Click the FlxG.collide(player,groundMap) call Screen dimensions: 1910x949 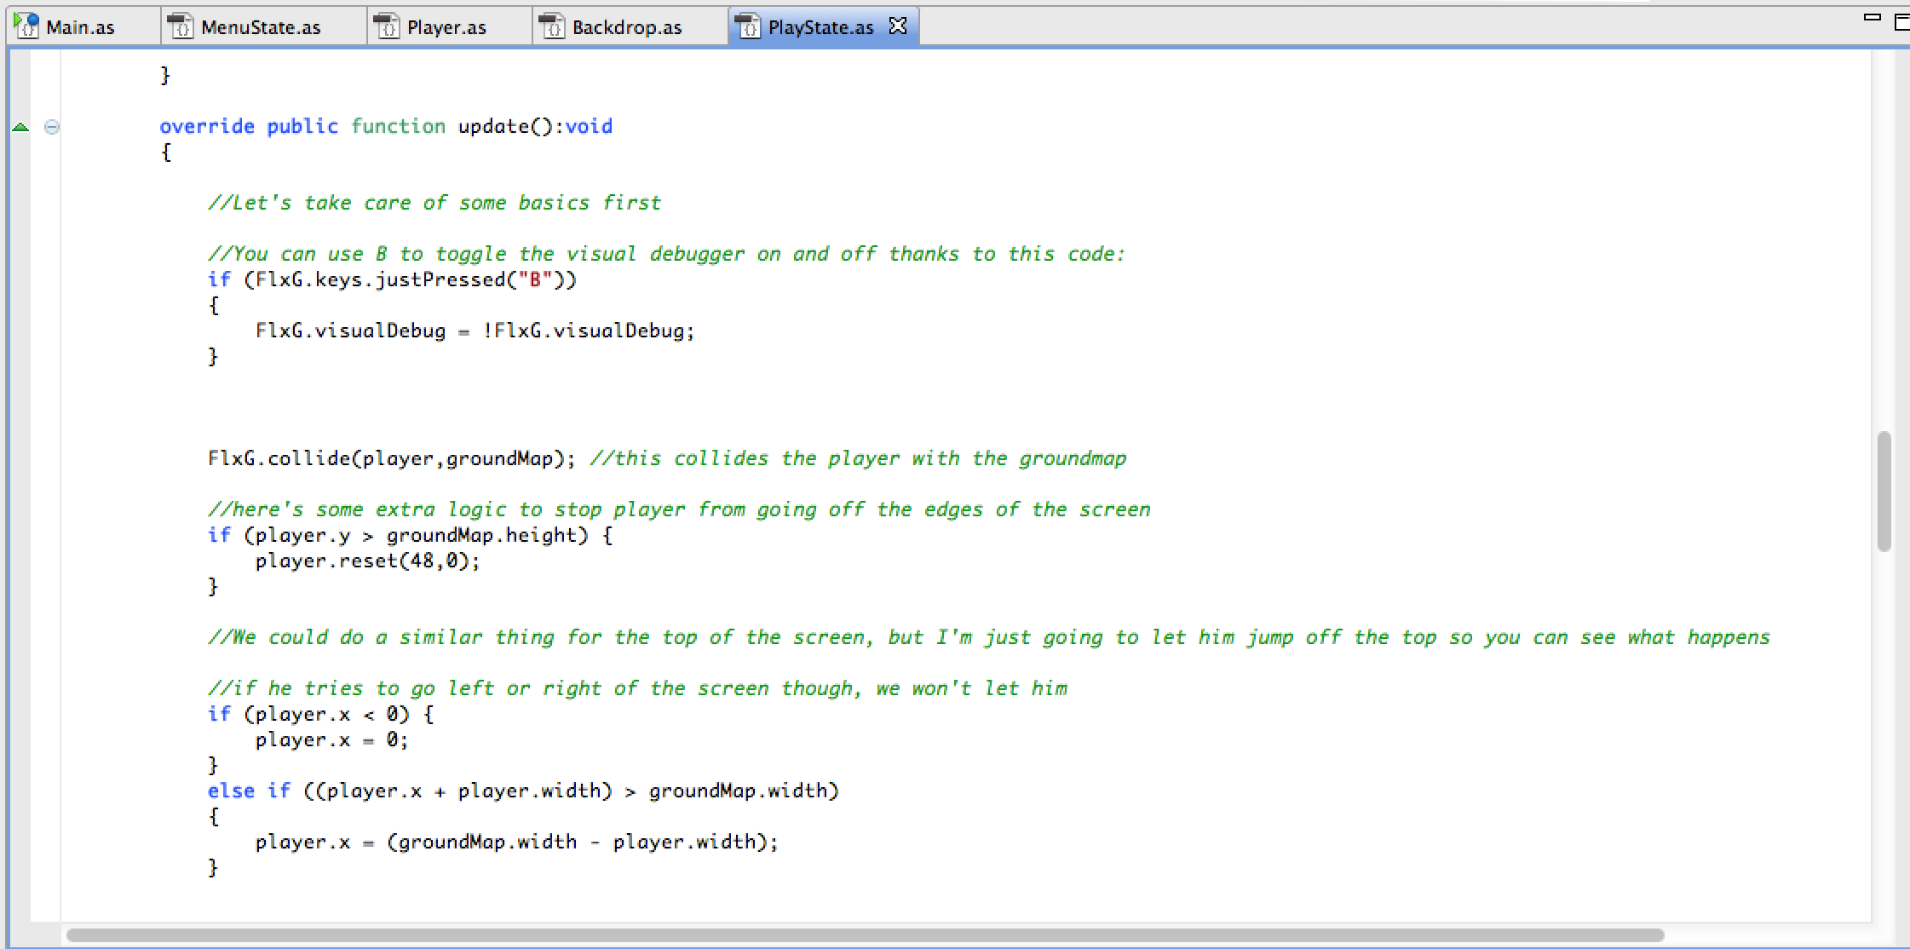[x=390, y=458]
